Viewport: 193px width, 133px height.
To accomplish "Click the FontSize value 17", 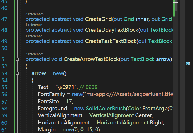I will point(69,102).
